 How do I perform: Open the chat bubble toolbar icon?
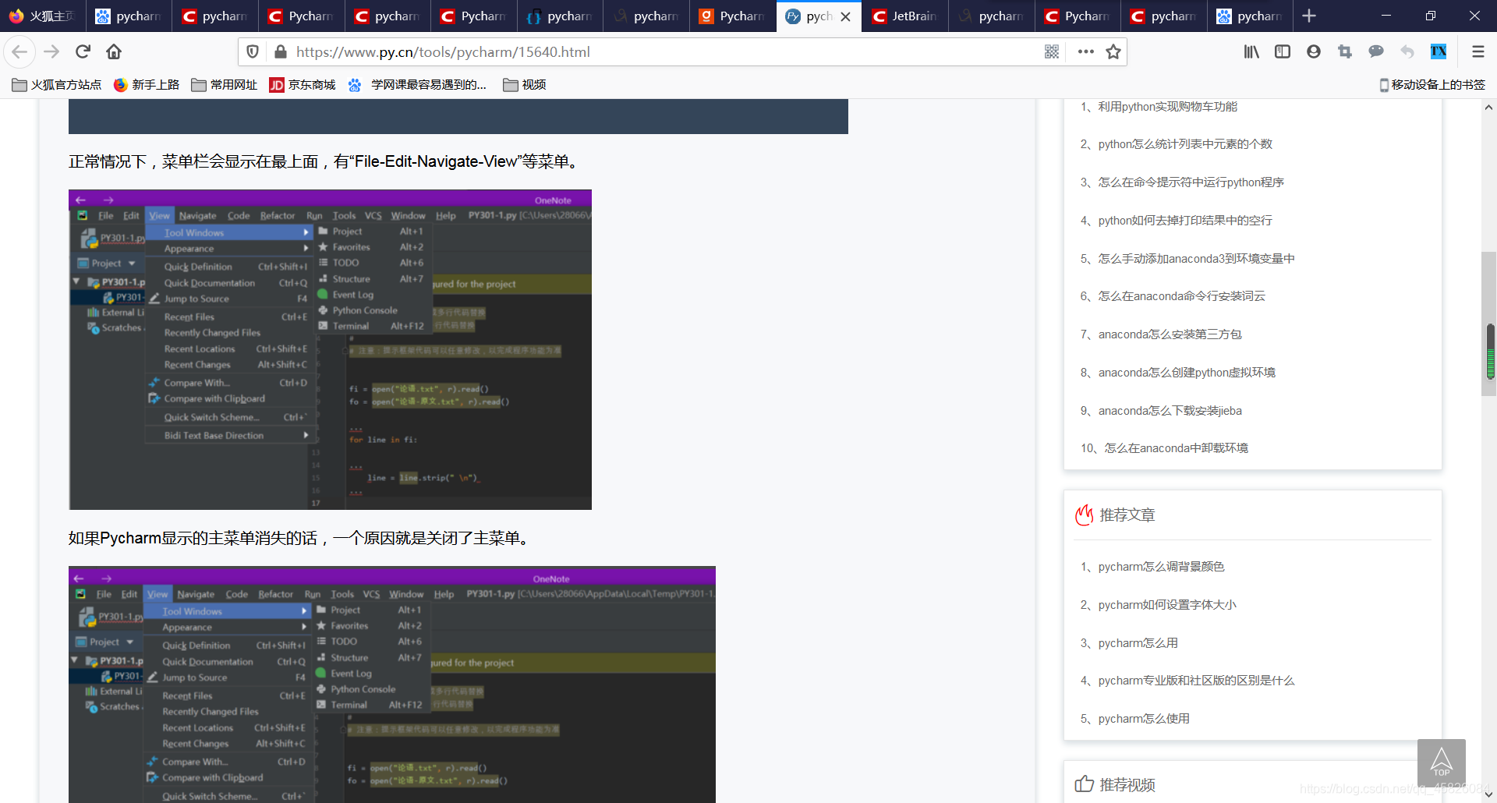click(x=1376, y=52)
